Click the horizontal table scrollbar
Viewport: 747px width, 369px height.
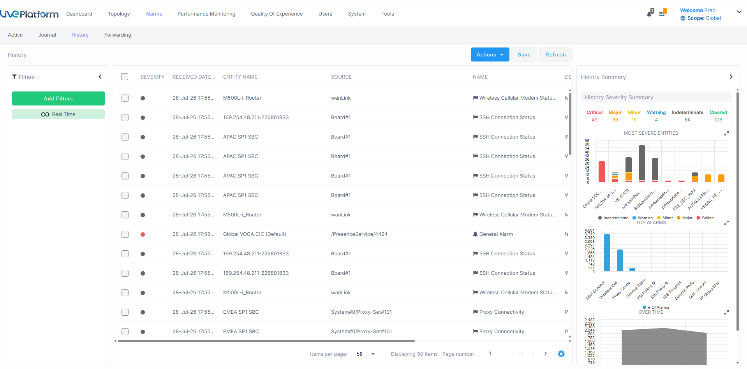click(x=266, y=341)
